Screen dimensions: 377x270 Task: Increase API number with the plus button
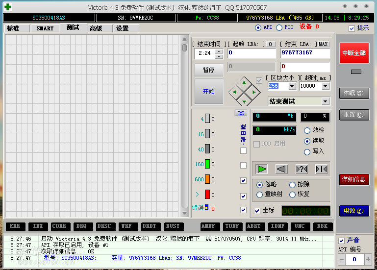[x=368, y=259]
